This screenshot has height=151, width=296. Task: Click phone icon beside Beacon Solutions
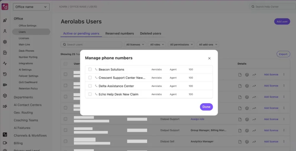pyautogui.click(x=96, y=69)
